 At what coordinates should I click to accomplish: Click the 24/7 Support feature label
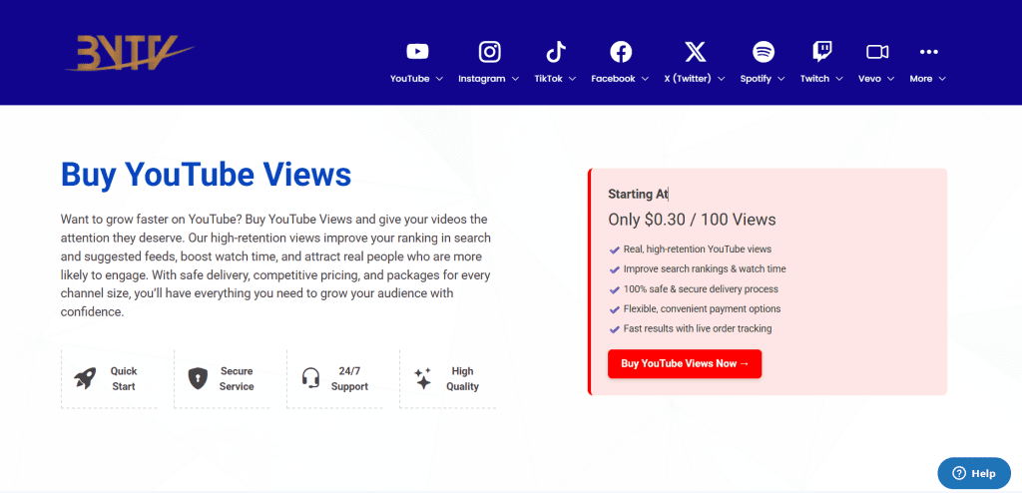point(349,379)
